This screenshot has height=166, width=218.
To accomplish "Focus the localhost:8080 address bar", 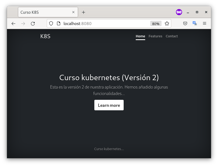I will 105,24.
